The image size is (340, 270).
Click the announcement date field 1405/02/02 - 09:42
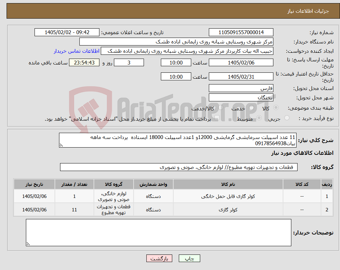point(67,32)
